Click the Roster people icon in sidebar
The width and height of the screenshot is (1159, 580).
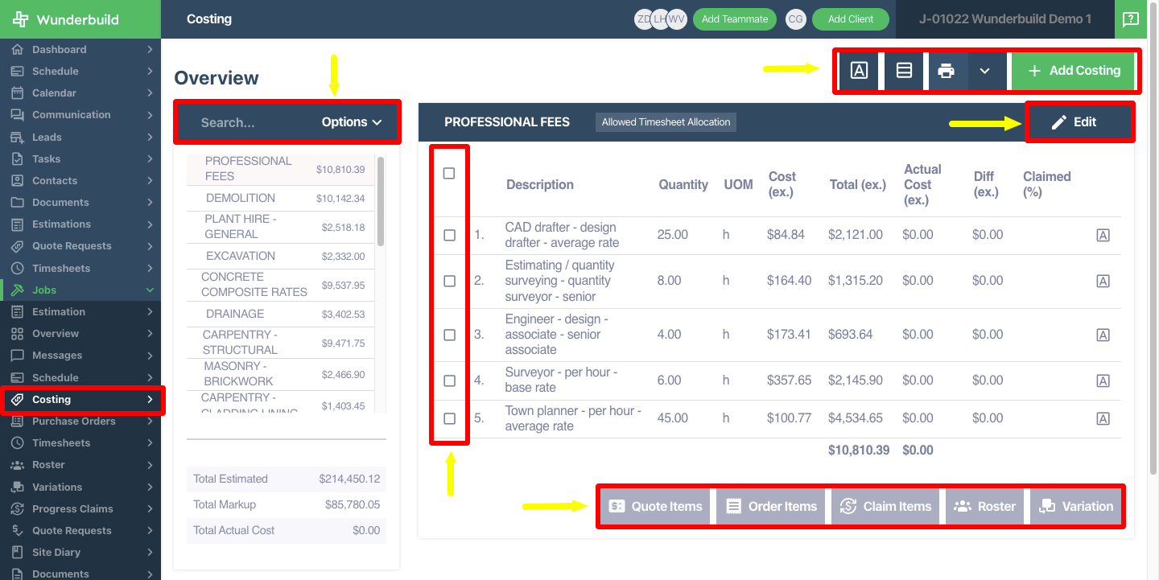[x=17, y=465]
